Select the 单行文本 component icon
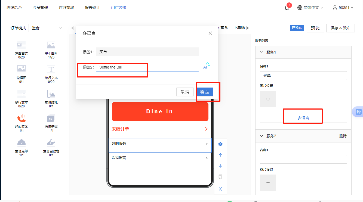Viewport: 363px width, 202px height. coord(51,69)
